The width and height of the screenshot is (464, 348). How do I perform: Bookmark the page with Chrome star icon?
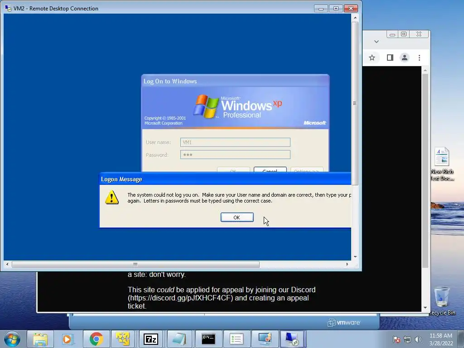(372, 58)
